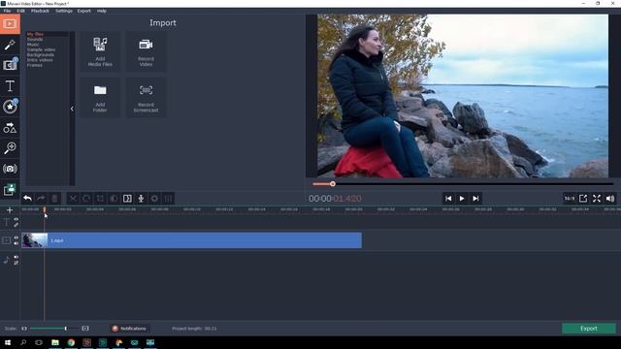Screen dimensions: 621x349
Task: Open Notifications in status bar
Action: [x=129, y=329]
